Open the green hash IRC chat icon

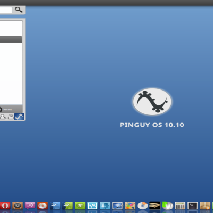pos(80,206)
